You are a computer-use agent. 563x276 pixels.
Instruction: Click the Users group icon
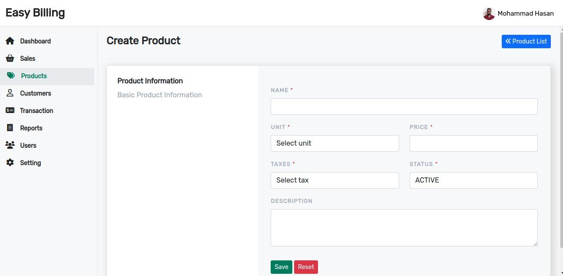[10, 145]
